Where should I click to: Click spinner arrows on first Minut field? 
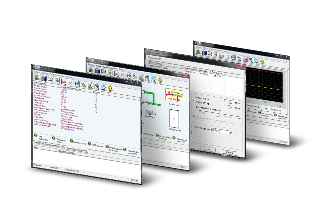click(x=231, y=101)
